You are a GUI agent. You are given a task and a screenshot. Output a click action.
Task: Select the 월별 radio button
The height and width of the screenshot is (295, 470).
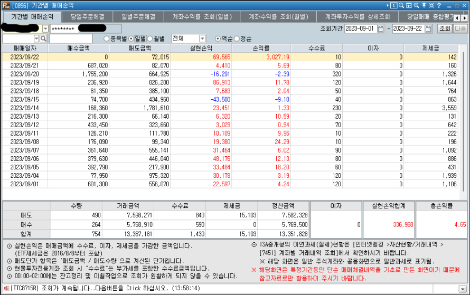click(150, 39)
